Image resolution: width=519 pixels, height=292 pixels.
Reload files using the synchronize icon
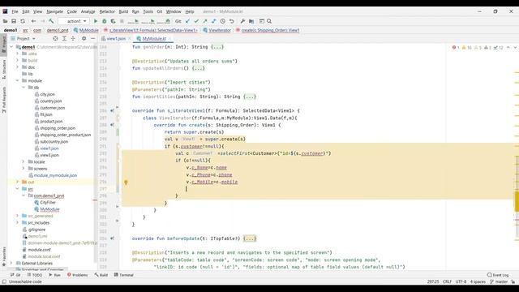(x=23, y=21)
